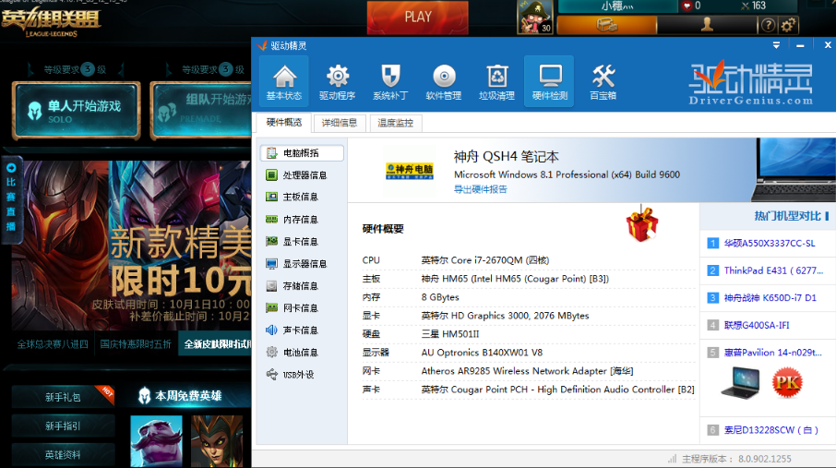Click the small laptop thumbnail beside PK
The width and height of the screenshot is (836, 468).
click(741, 383)
